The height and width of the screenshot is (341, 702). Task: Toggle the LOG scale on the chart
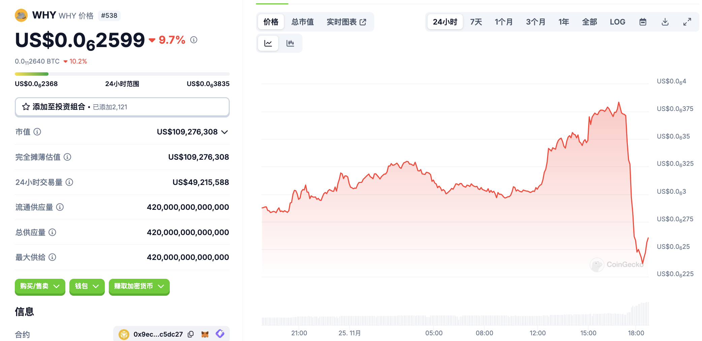click(x=617, y=22)
